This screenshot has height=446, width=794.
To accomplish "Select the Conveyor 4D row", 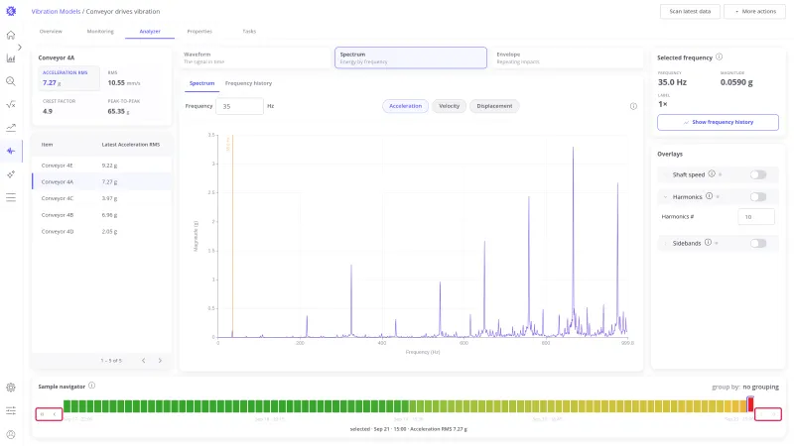I will 102,231.
